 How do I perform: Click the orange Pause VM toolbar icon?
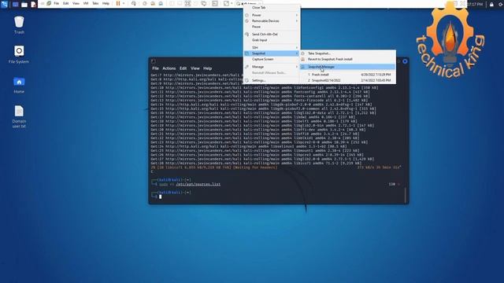tap(118, 3)
